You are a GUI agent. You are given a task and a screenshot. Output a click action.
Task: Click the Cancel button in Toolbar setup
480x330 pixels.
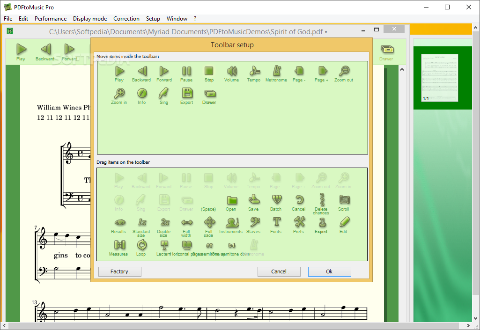tap(279, 271)
